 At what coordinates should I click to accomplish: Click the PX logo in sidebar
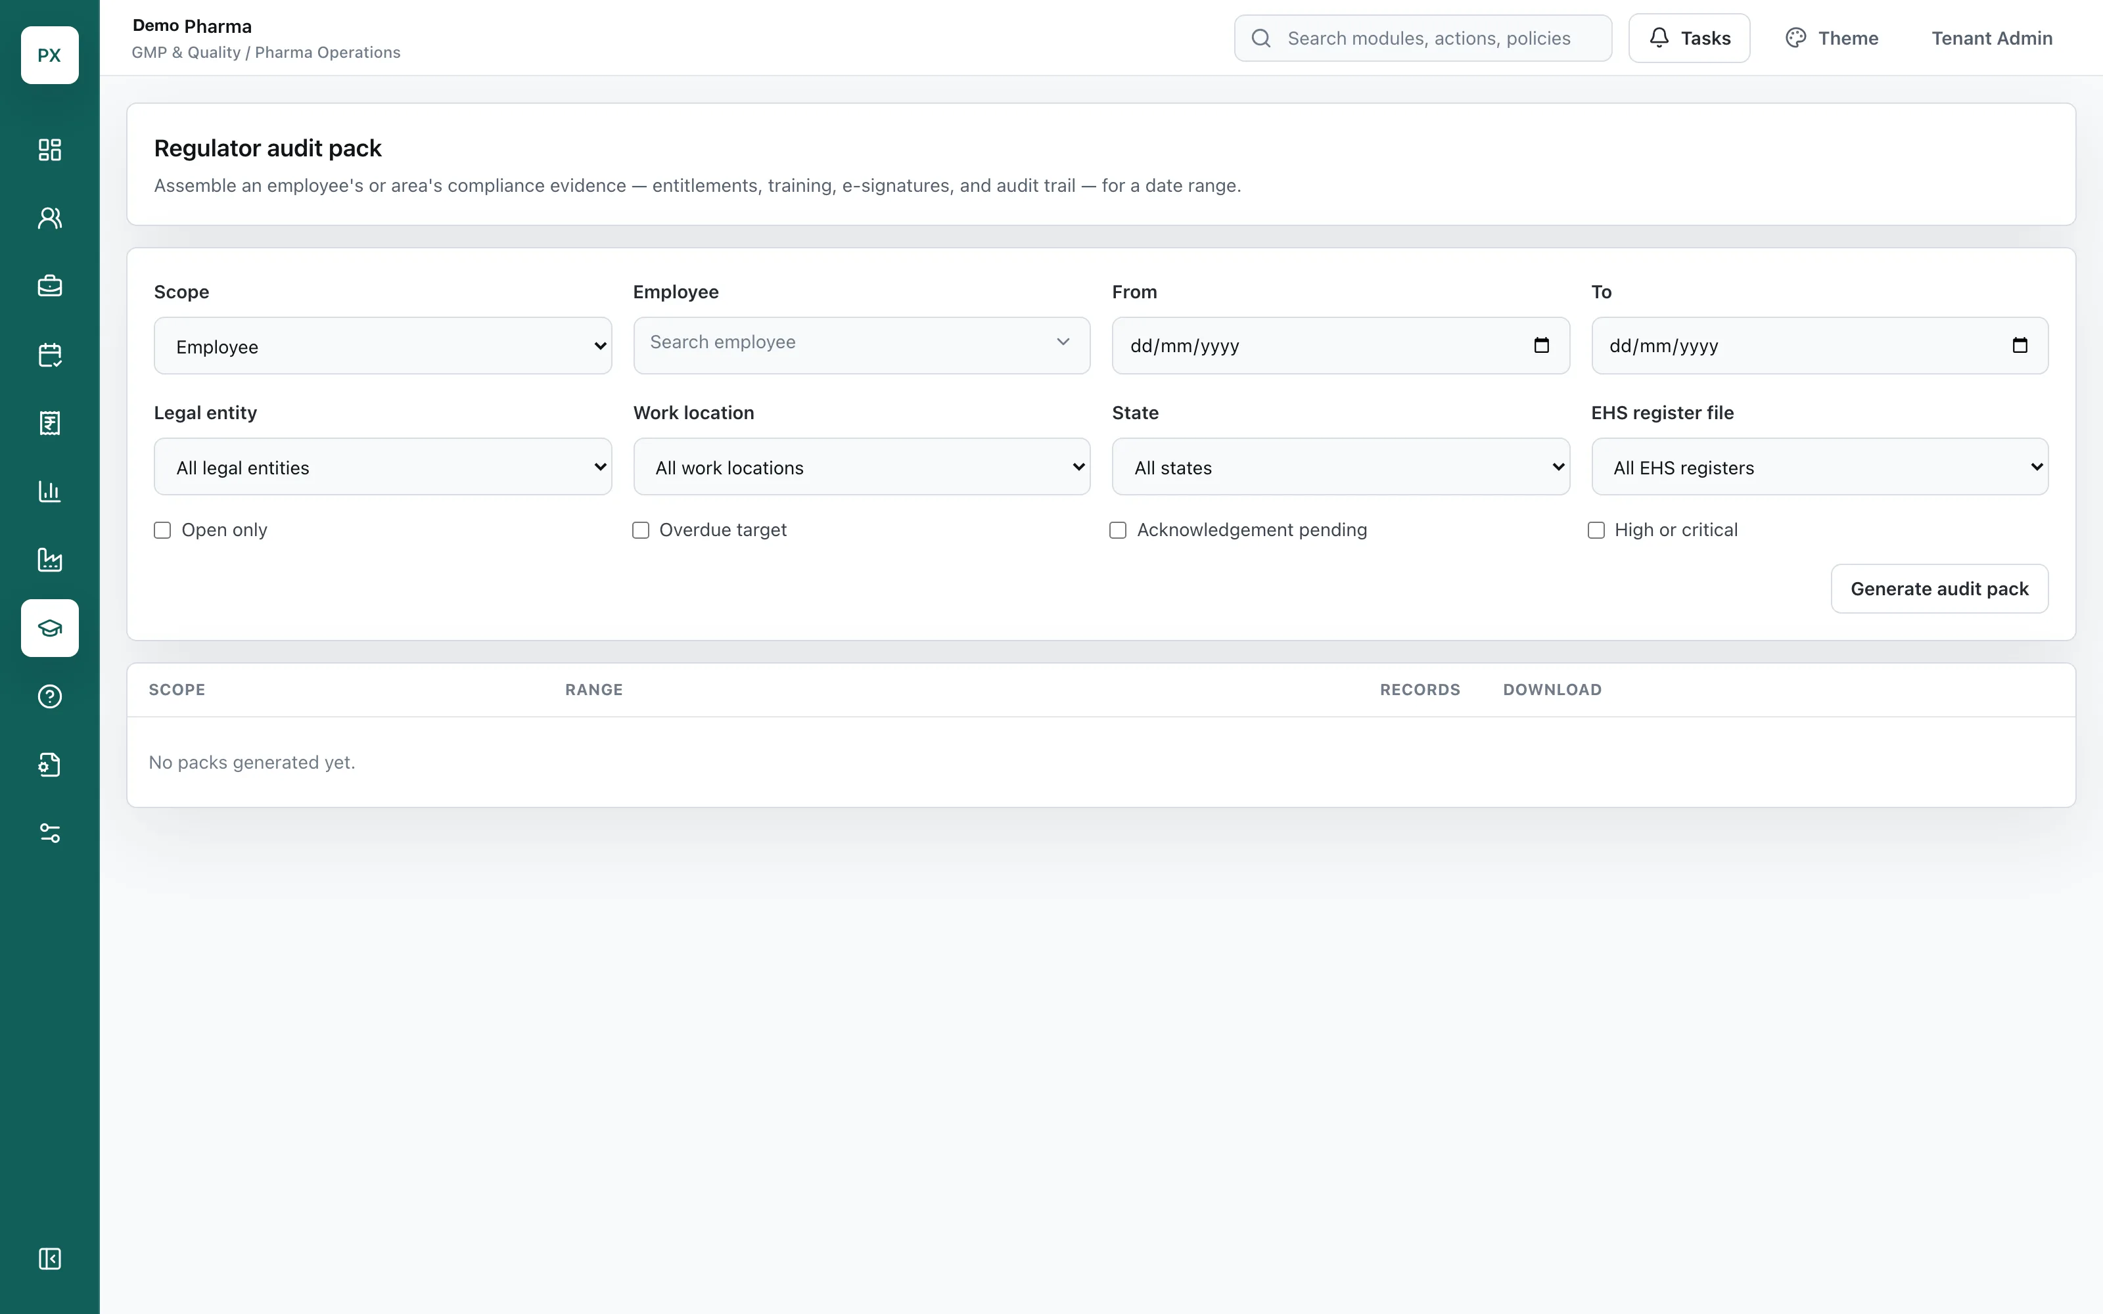click(x=49, y=55)
